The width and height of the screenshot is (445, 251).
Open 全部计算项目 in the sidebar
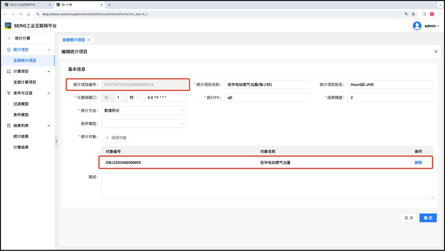(x=25, y=82)
